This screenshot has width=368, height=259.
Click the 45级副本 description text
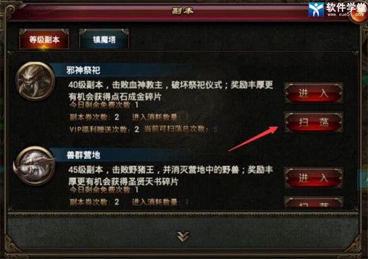pos(171,176)
